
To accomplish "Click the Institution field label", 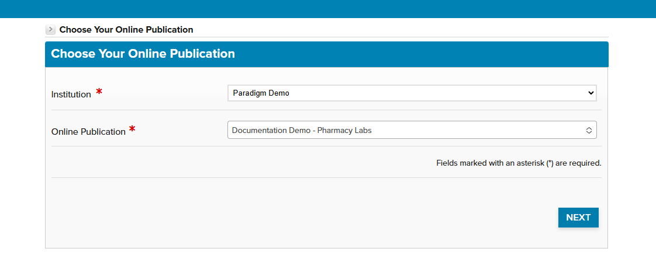I will [x=71, y=94].
